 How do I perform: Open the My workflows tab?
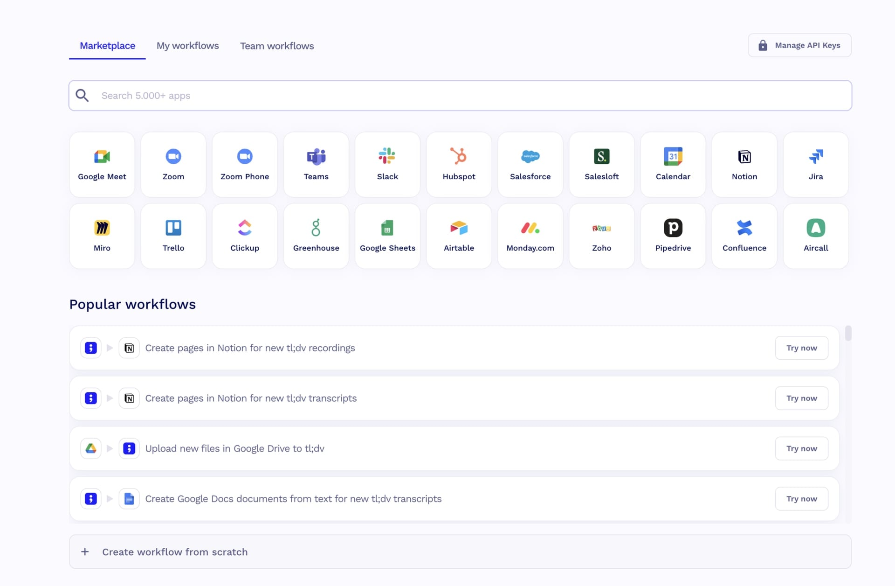[x=187, y=46]
